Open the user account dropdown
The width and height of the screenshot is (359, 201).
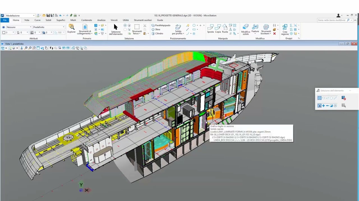(339, 16)
